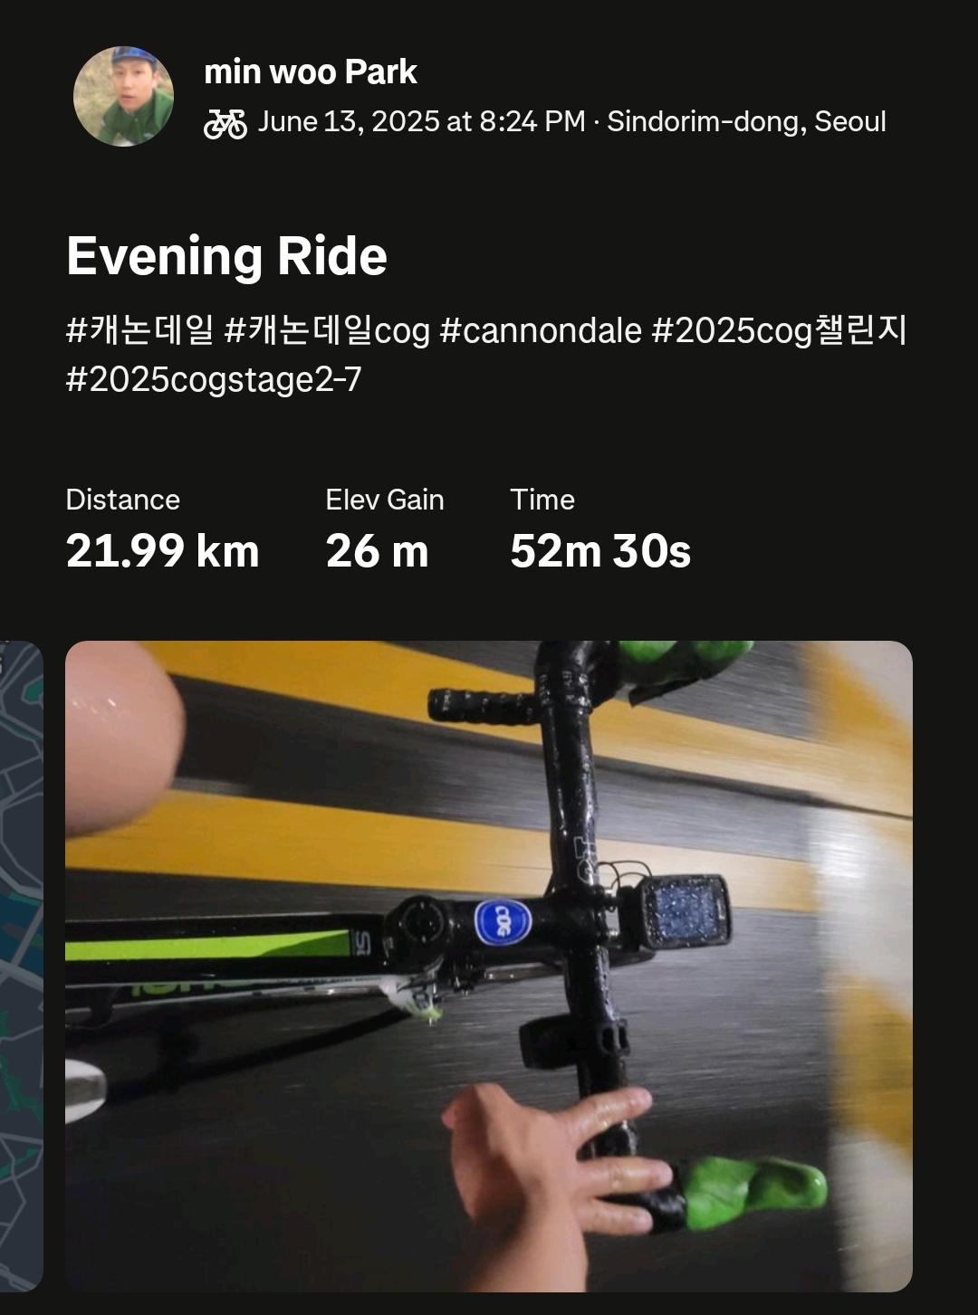Tap the Sindorim-dong, Seoul location text

tap(746, 122)
